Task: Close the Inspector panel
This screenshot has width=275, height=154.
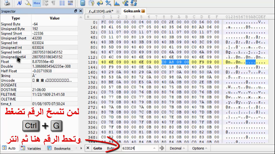Action: 80,11
